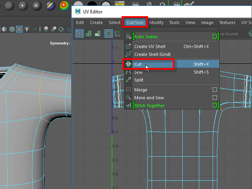Open the Modify menu in UV Editor
The height and width of the screenshot is (189, 252).
(x=156, y=22)
